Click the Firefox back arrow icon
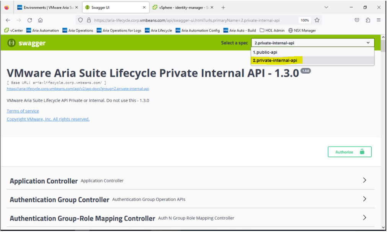The width and height of the screenshot is (387, 232). click(x=8, y=20)
